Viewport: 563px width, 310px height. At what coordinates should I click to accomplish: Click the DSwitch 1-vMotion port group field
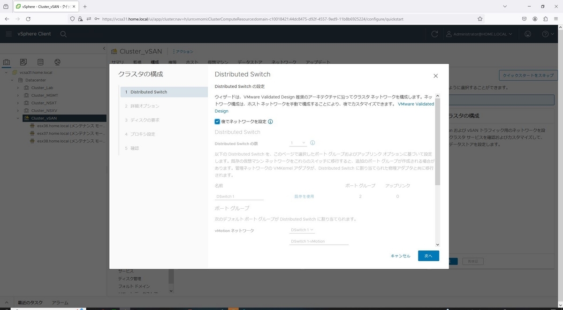(x=319, y=241)
